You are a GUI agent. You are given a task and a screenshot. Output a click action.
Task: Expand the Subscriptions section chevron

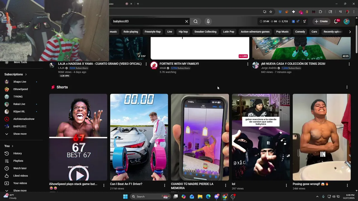pos(26,75)
